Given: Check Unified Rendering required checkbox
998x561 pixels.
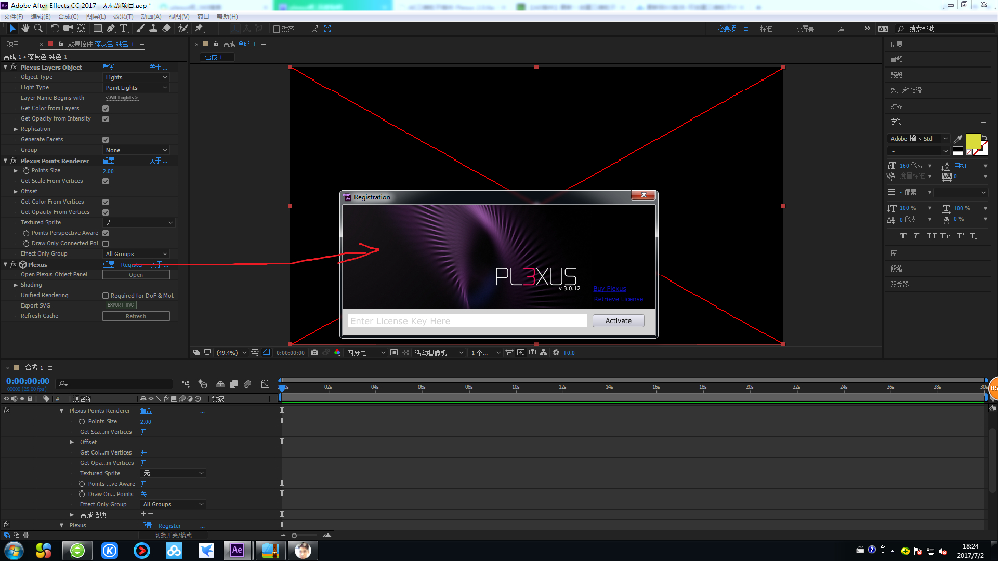Looking at the screenshot, I should tap(106, 296).
